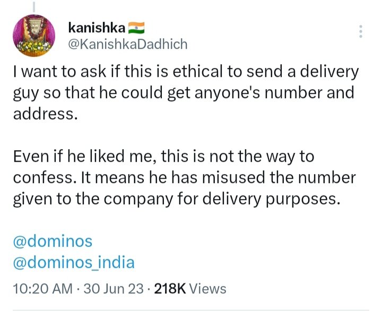Image resolution: width=382 pixels, height=312 pixels.
Task: Open the display name "kanishka" profile
Action: (x=96, y=27)
